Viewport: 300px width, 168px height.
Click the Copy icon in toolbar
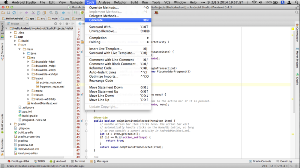click(x=39, y=13)
